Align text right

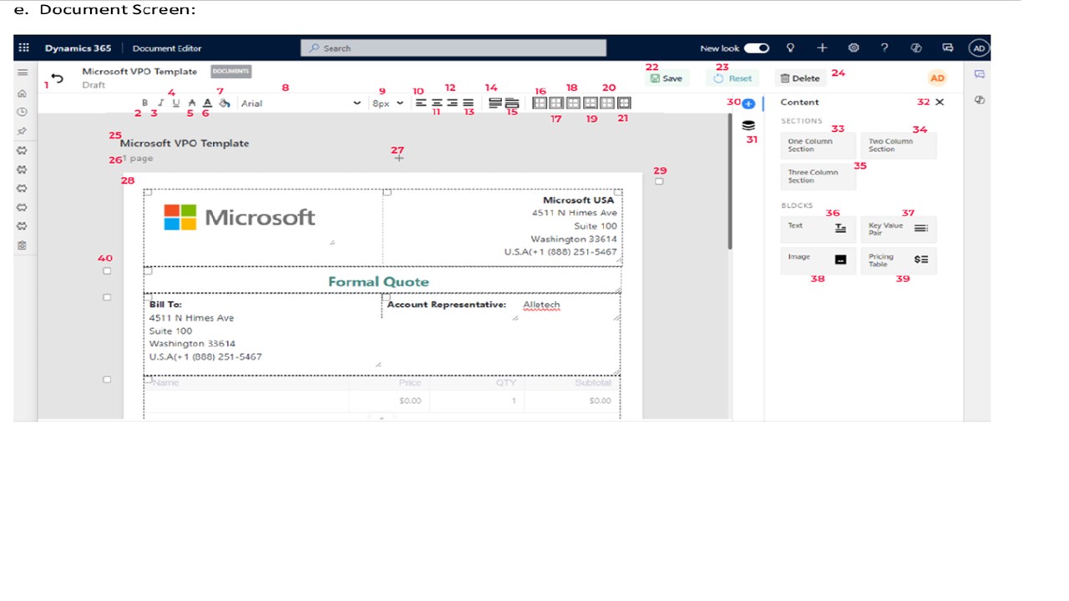pyautogui.click(x=453, y=103)
